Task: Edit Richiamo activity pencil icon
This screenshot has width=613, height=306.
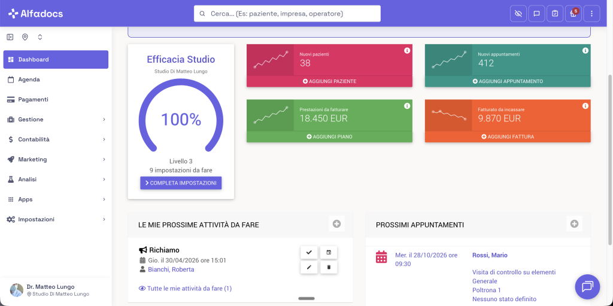Action: coord(309,267)
